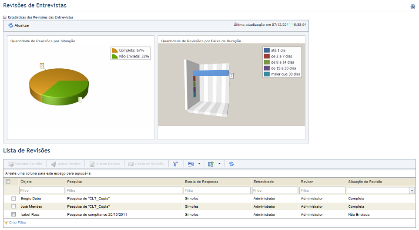Open dropdown arrow beside the column selection icon

[199, 164]
